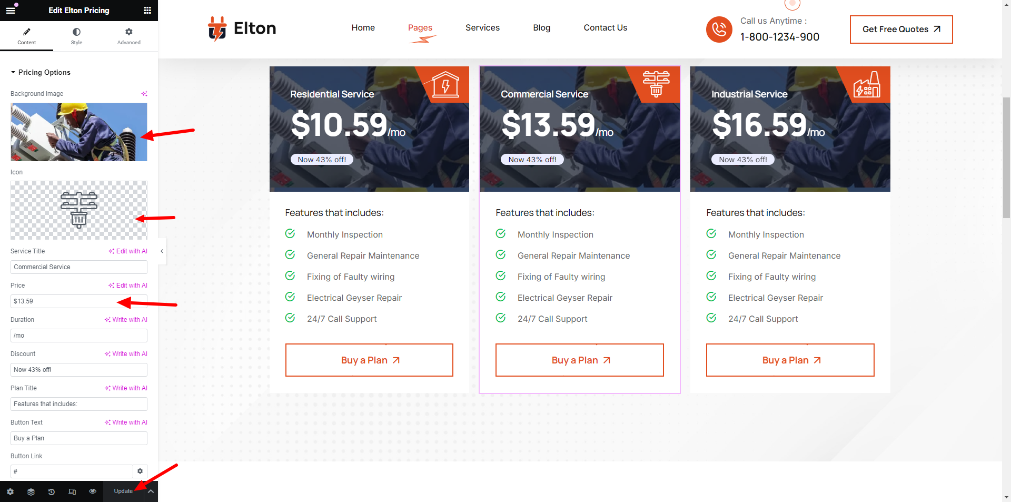Switch to Responsive Mode icon
The image size is (1011, 502).
72,491
